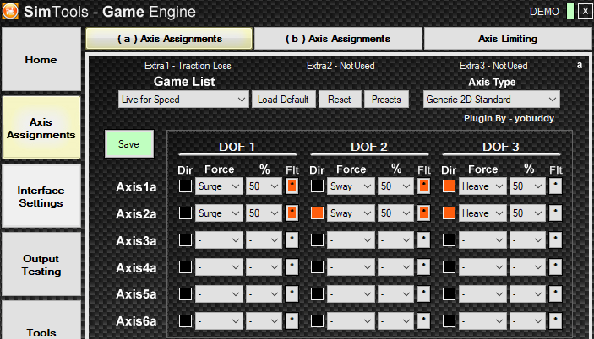Toggle Axis6a DOF 1 Dir box
Image resolution: width=594 pixels, height=339 pixels.
click(185, 320)
